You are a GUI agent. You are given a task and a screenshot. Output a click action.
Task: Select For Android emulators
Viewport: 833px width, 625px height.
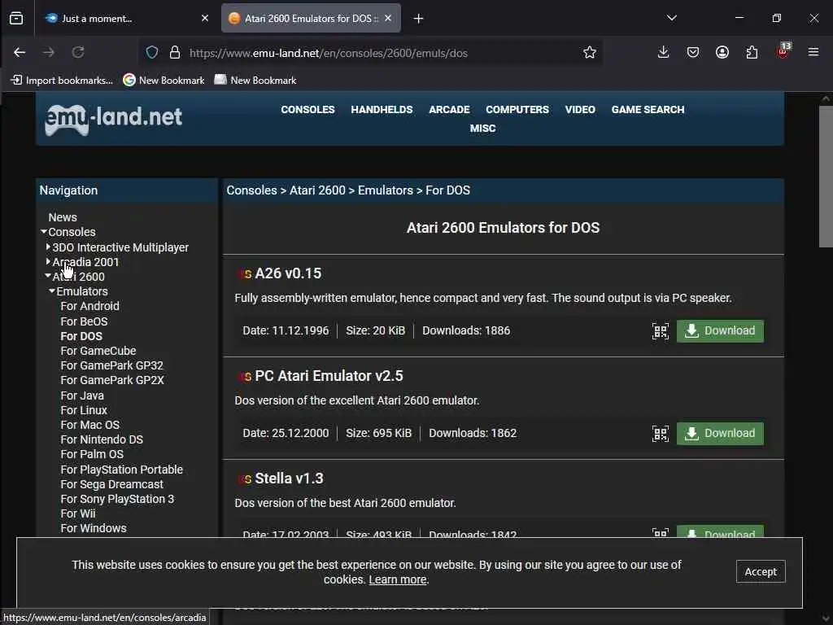pos(89,306)
